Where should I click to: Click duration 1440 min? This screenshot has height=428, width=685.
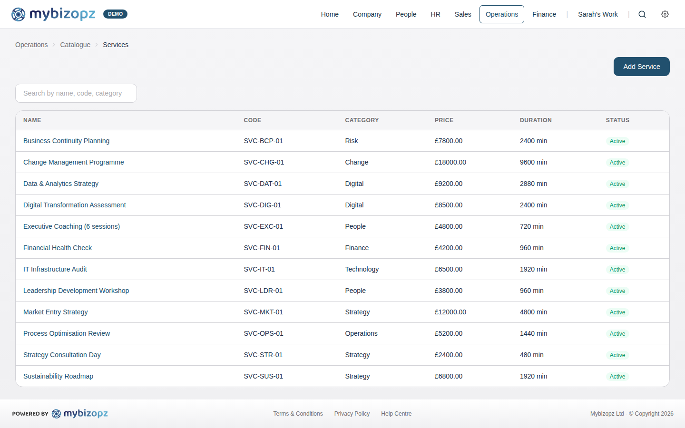point(534,333)
